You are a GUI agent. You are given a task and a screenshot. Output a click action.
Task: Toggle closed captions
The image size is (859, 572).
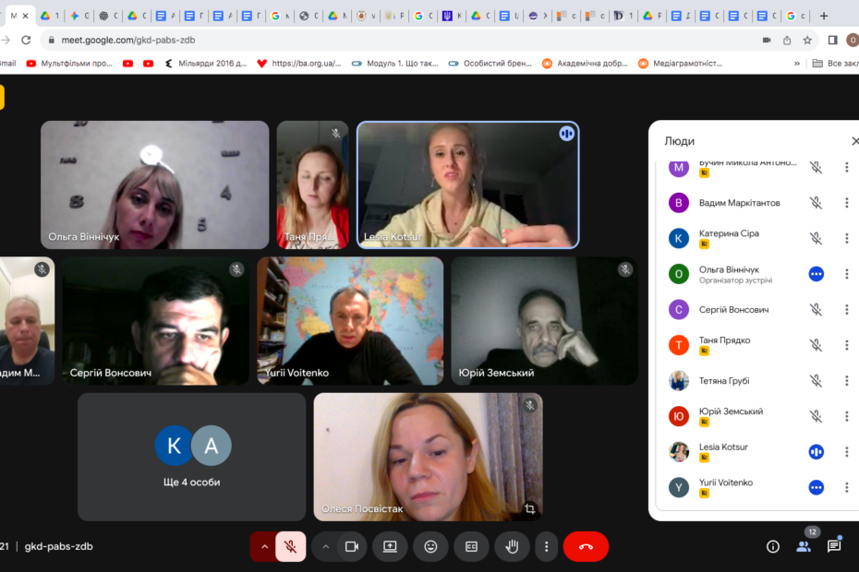(471, 546)
